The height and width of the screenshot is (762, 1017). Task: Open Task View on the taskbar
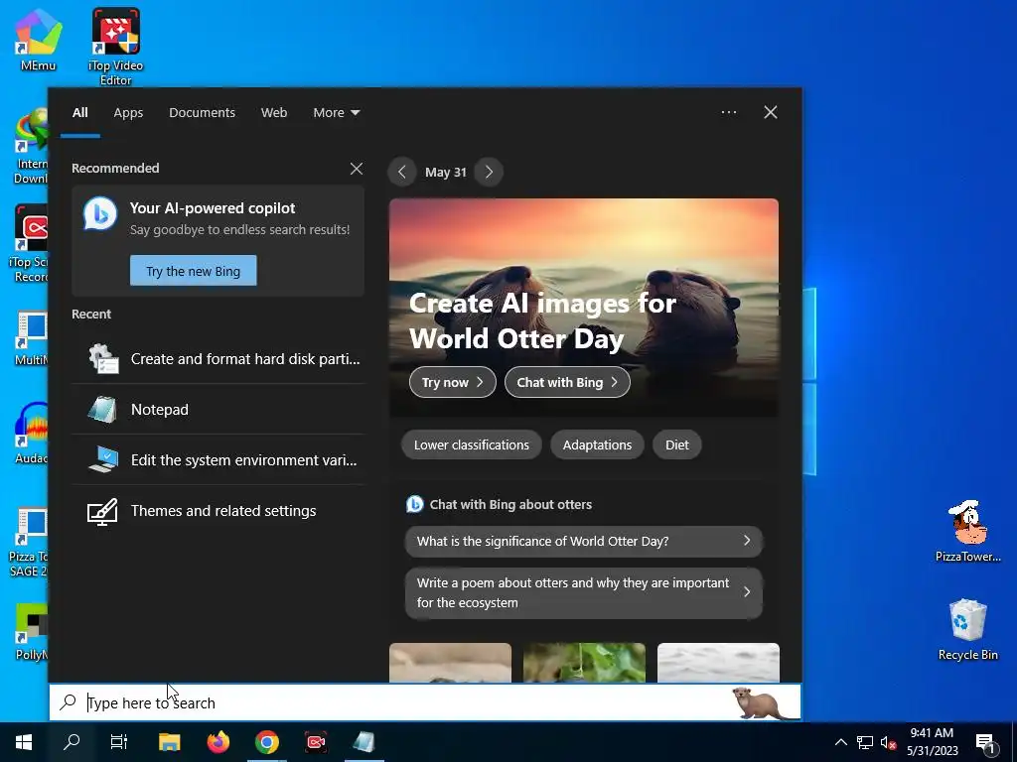tap(119, 742)
